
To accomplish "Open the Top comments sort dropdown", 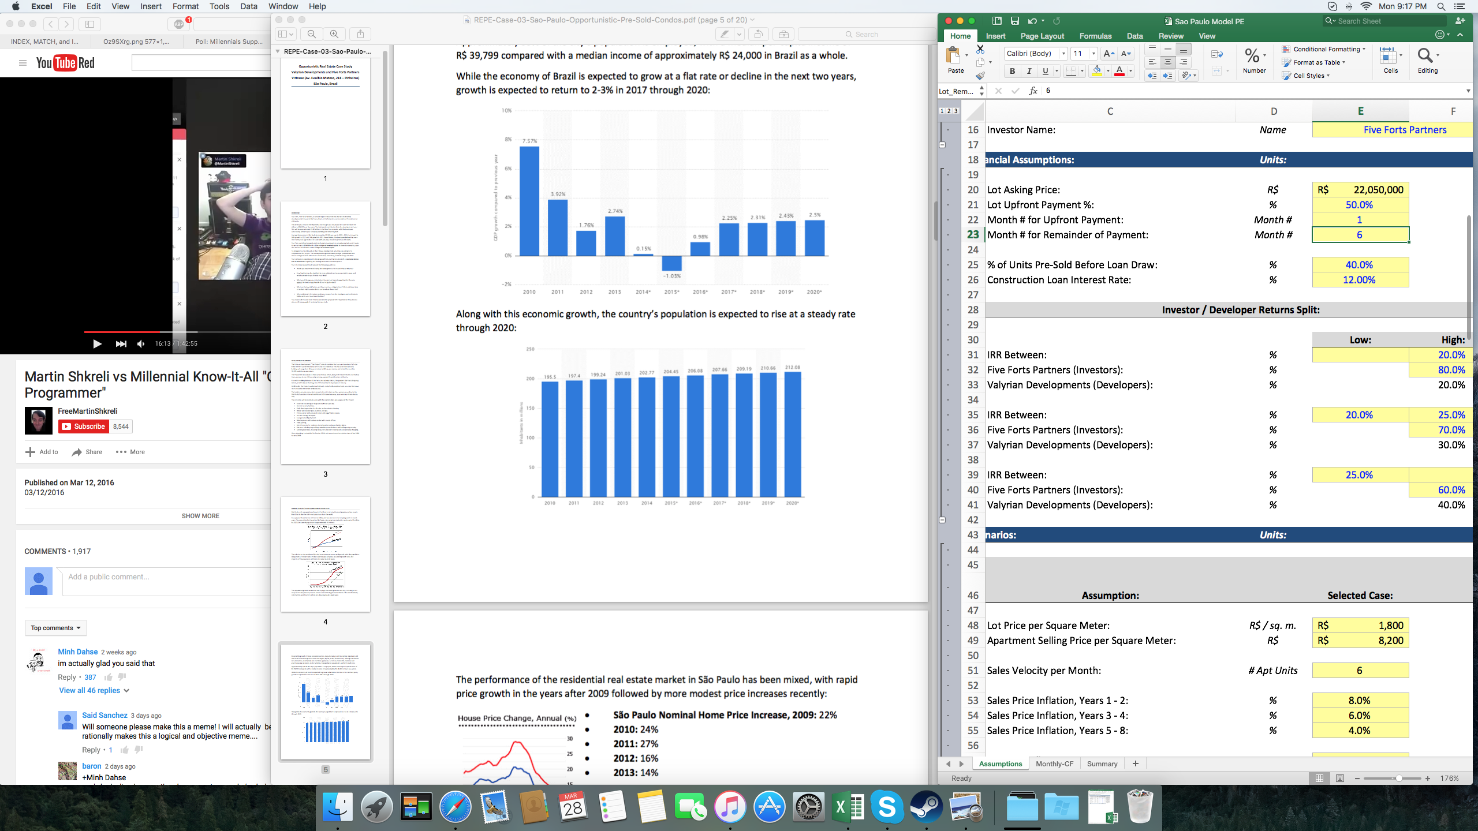I will tap(55, 628).
